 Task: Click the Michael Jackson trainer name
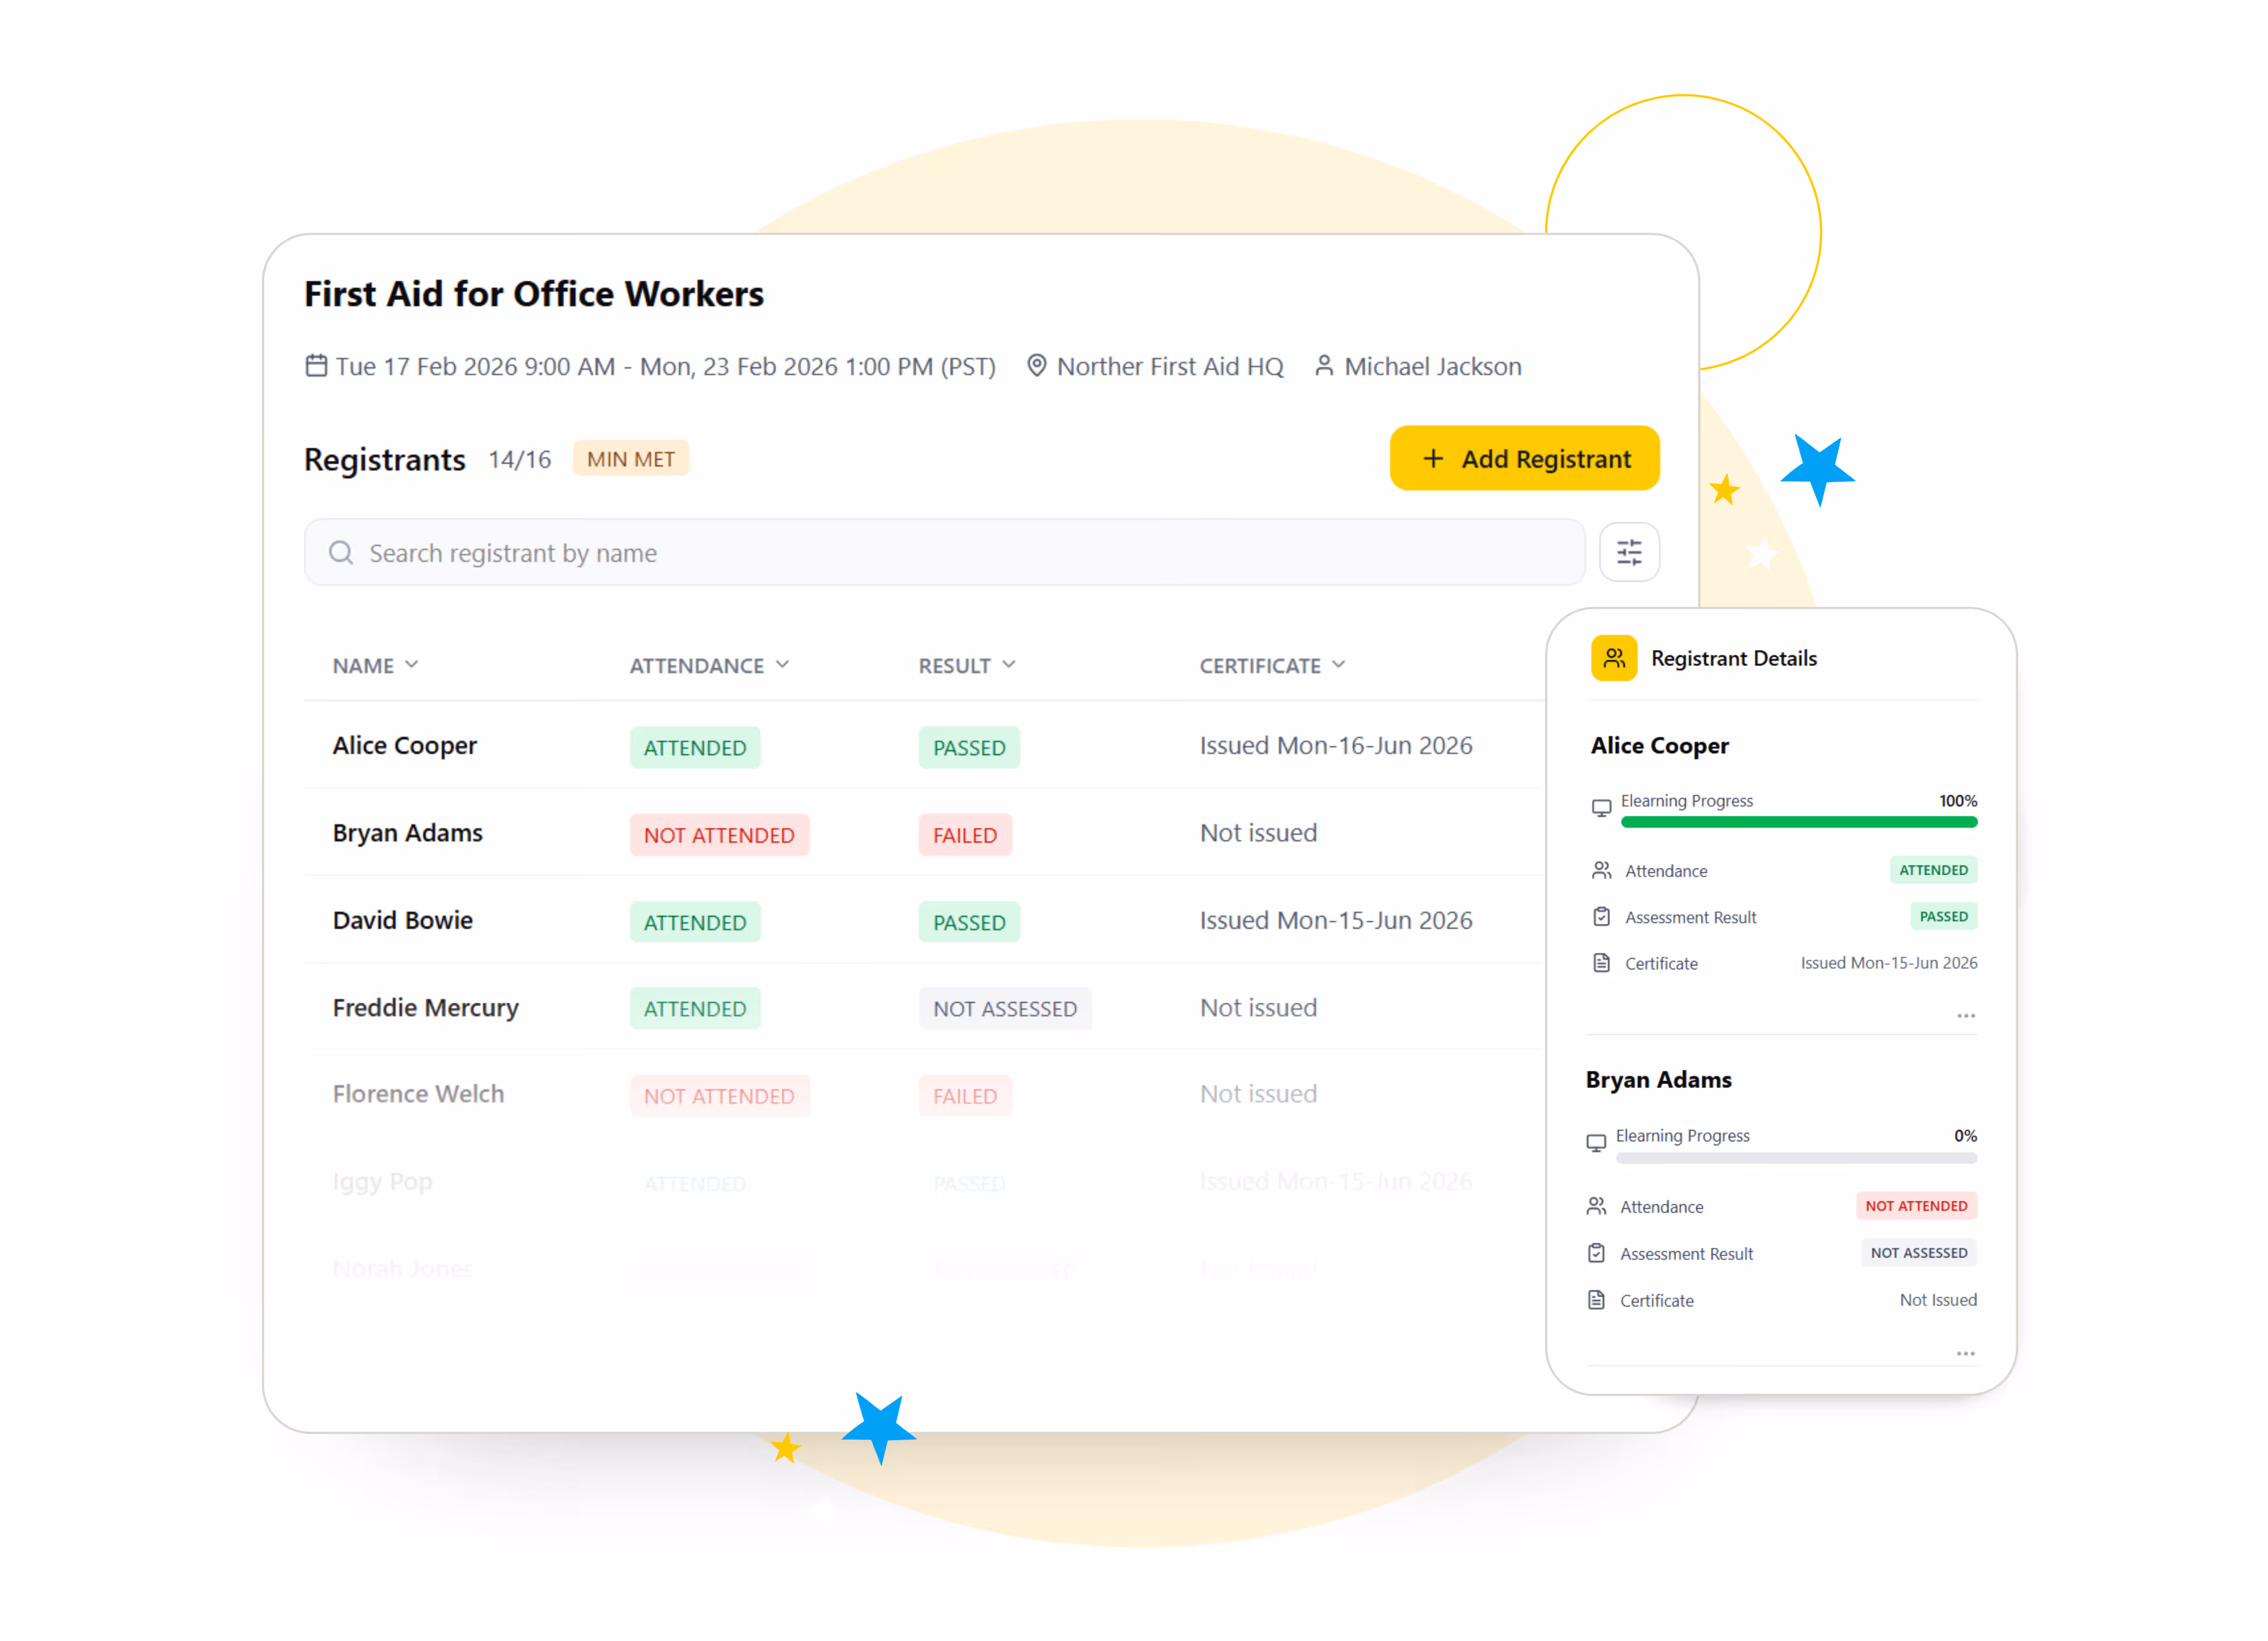tap(1432, 366)
